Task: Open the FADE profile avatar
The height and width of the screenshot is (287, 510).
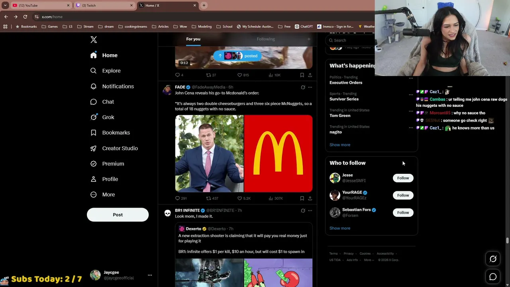Action: click(167, 89)
